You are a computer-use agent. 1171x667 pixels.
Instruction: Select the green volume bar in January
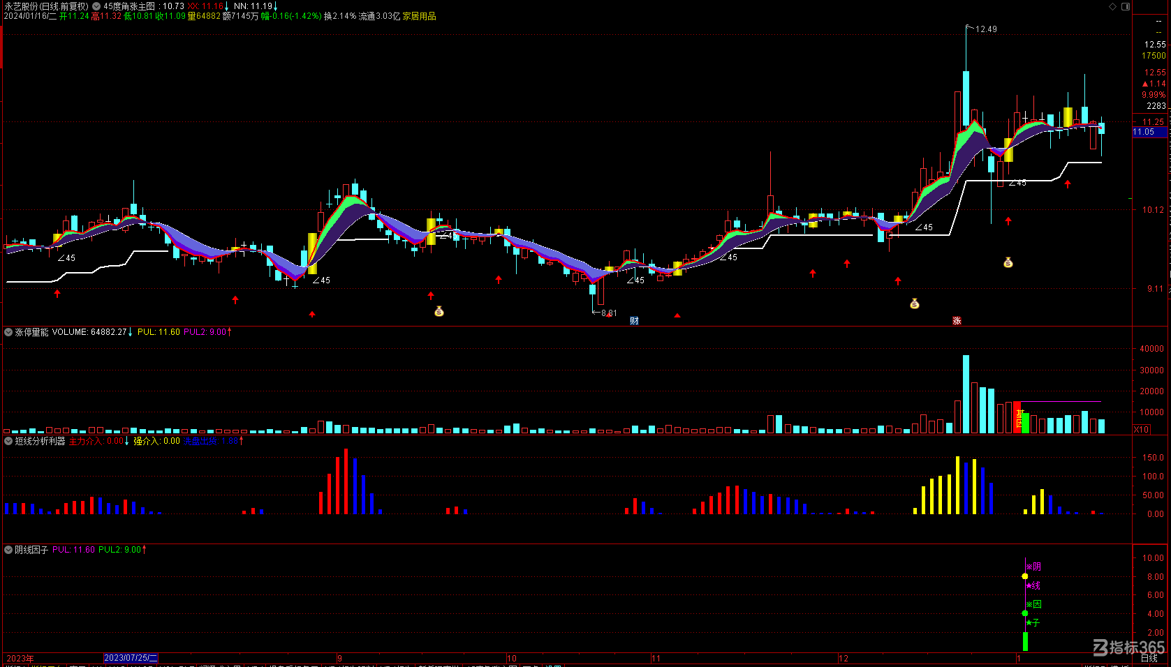(1025, 424)
